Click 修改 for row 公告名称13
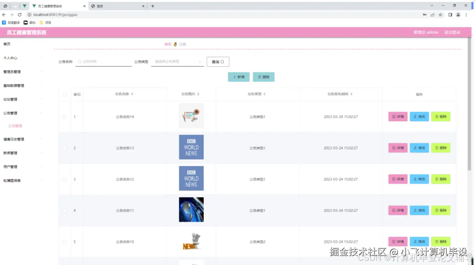 [419, 148]
